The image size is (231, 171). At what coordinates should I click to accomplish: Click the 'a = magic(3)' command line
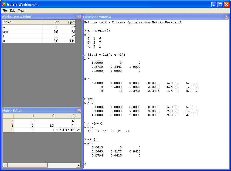point(99,31)
